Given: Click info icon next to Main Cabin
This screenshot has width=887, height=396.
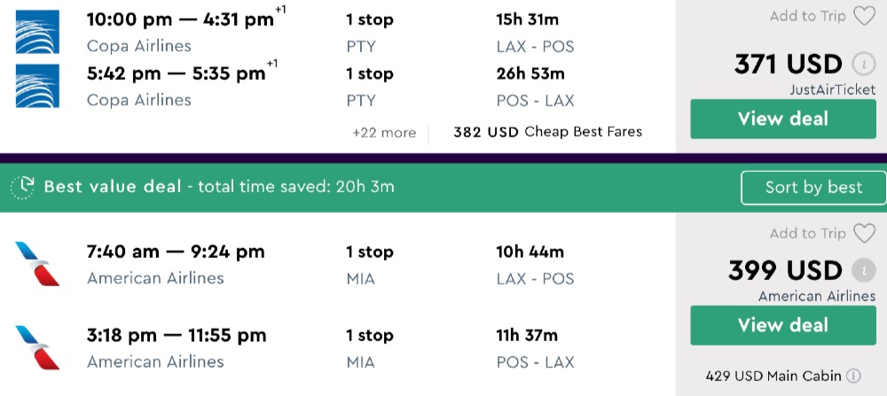Looking at the screenshot, I should click(x=853, y=376).
